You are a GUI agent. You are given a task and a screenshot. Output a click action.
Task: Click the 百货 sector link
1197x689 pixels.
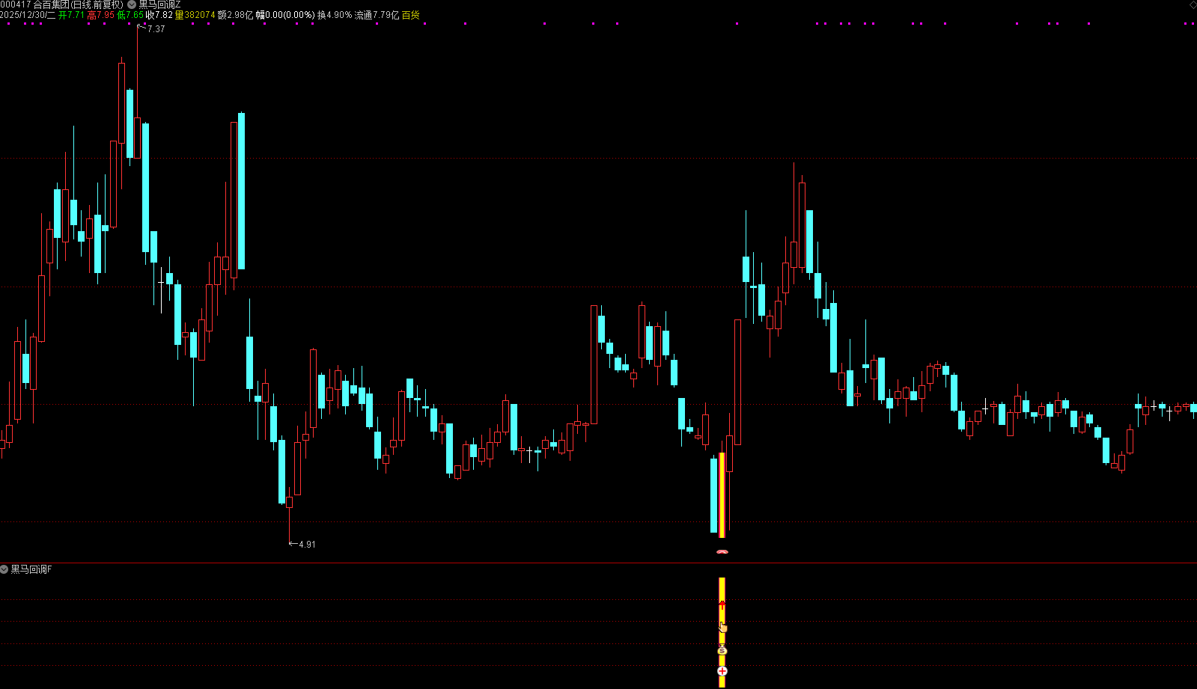pyautogui.click(x=411, y=15)
